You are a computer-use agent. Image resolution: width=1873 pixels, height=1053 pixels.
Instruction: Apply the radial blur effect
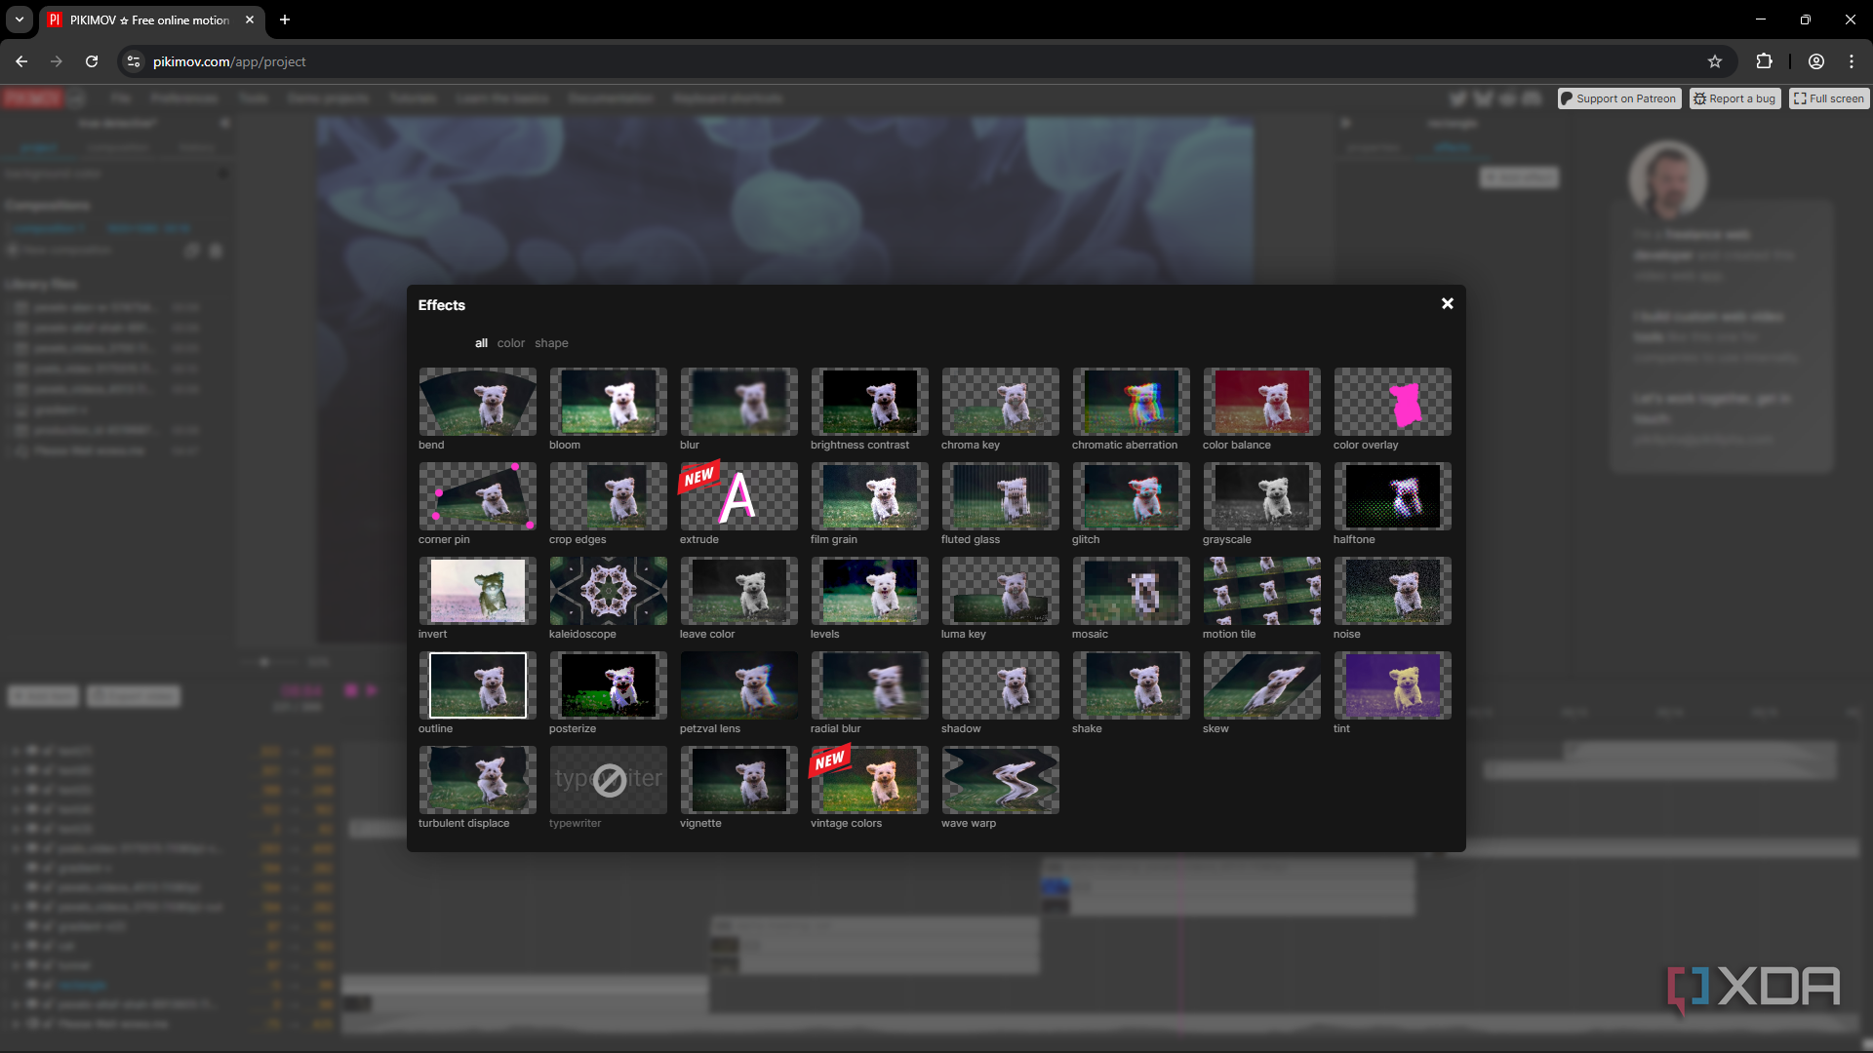tap(869, 684)
